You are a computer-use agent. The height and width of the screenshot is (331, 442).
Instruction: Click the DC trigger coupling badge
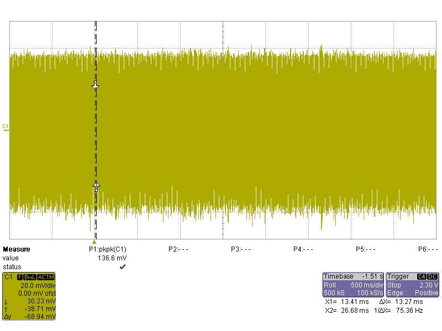(x=433, y=277)
